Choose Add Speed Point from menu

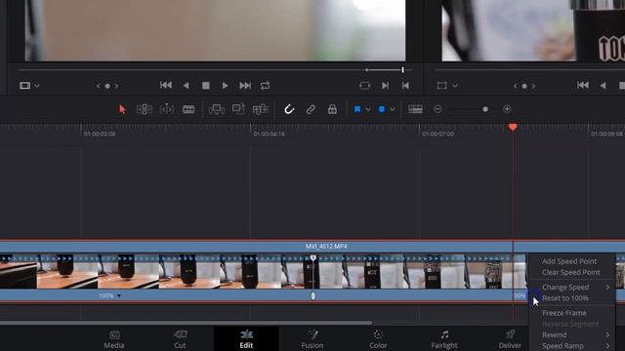coord(569,261)
